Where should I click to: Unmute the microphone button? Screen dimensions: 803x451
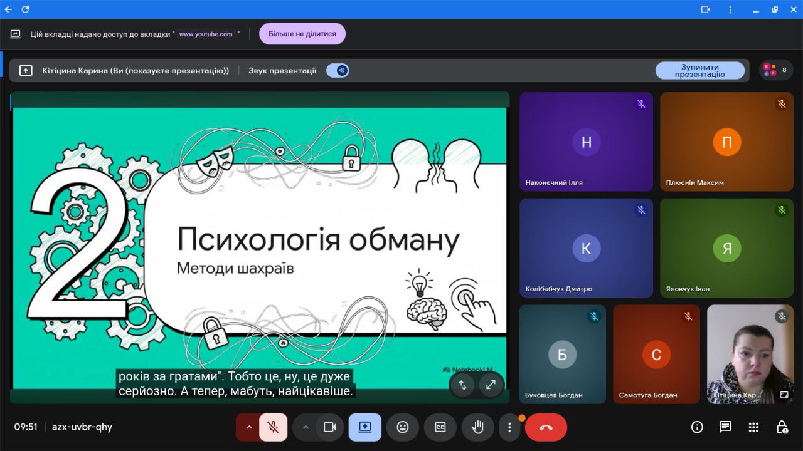coord(273,427)
